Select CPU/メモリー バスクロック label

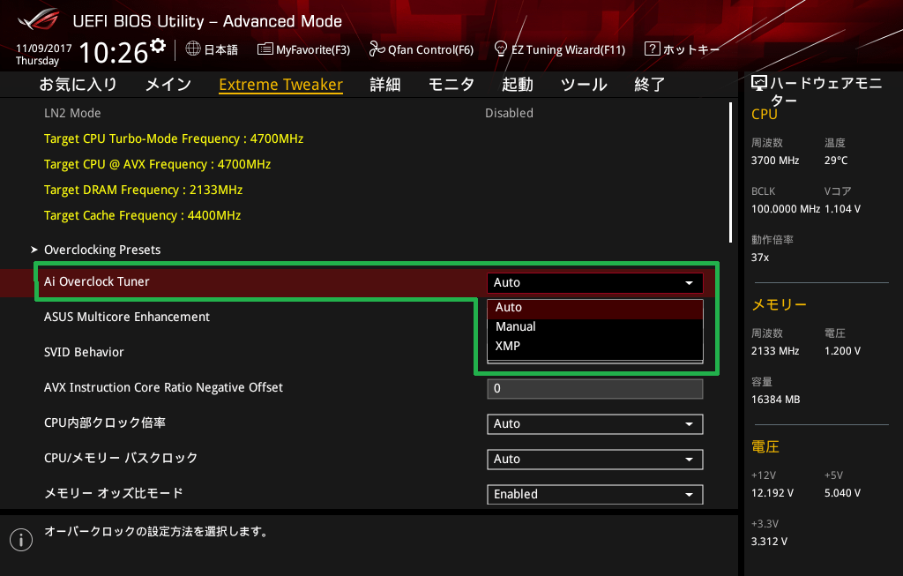point(121,458)
